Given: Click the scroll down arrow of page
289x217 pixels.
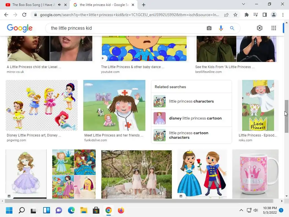Looking at the screenshot, I should click(286, 196).
